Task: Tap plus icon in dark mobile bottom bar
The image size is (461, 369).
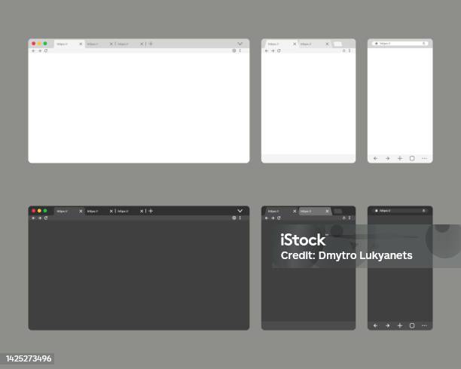Action: [x=400, y=326]
